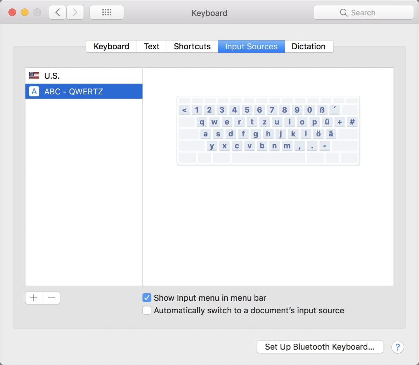Click the forward navigation arrow
Viewport: 419px width, 365px height.
pos(75,13)
